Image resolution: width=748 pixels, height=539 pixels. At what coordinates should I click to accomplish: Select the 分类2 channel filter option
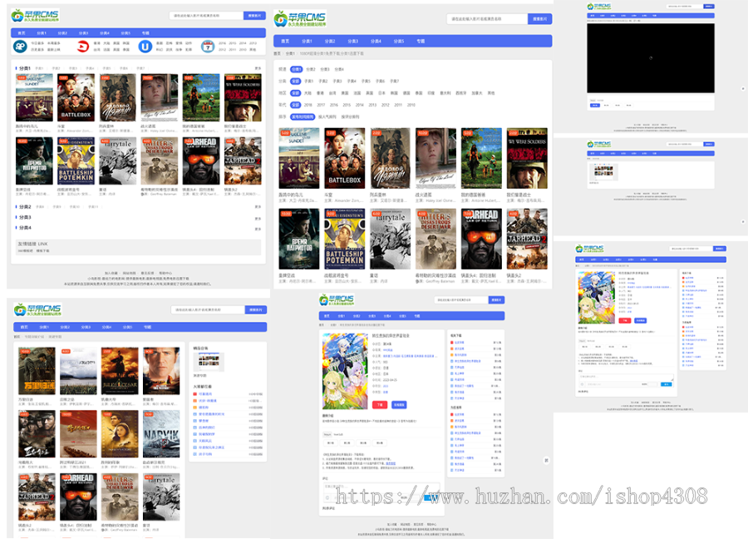point(311,69)
